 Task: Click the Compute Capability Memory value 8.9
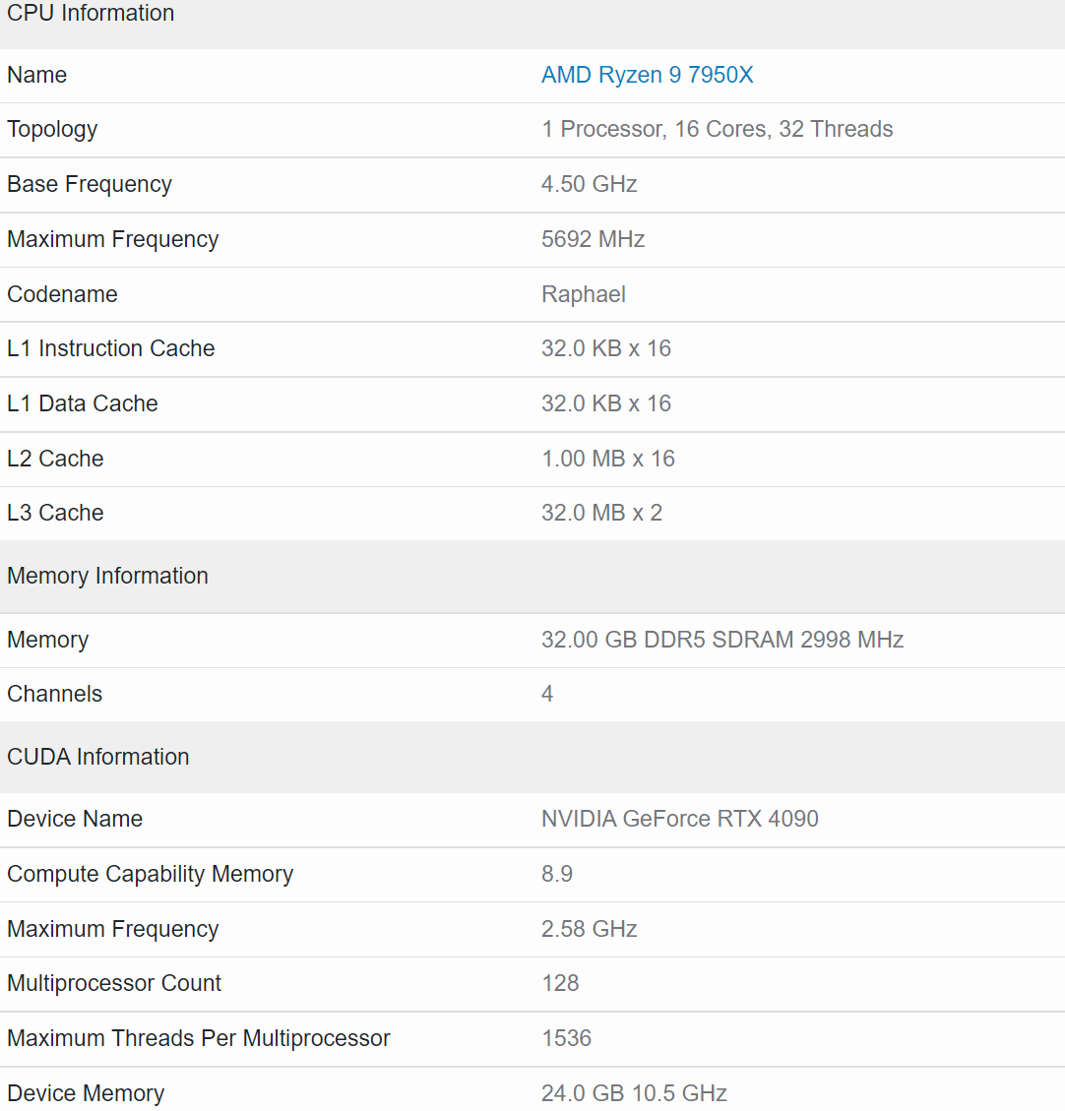[x=557, y=874]
